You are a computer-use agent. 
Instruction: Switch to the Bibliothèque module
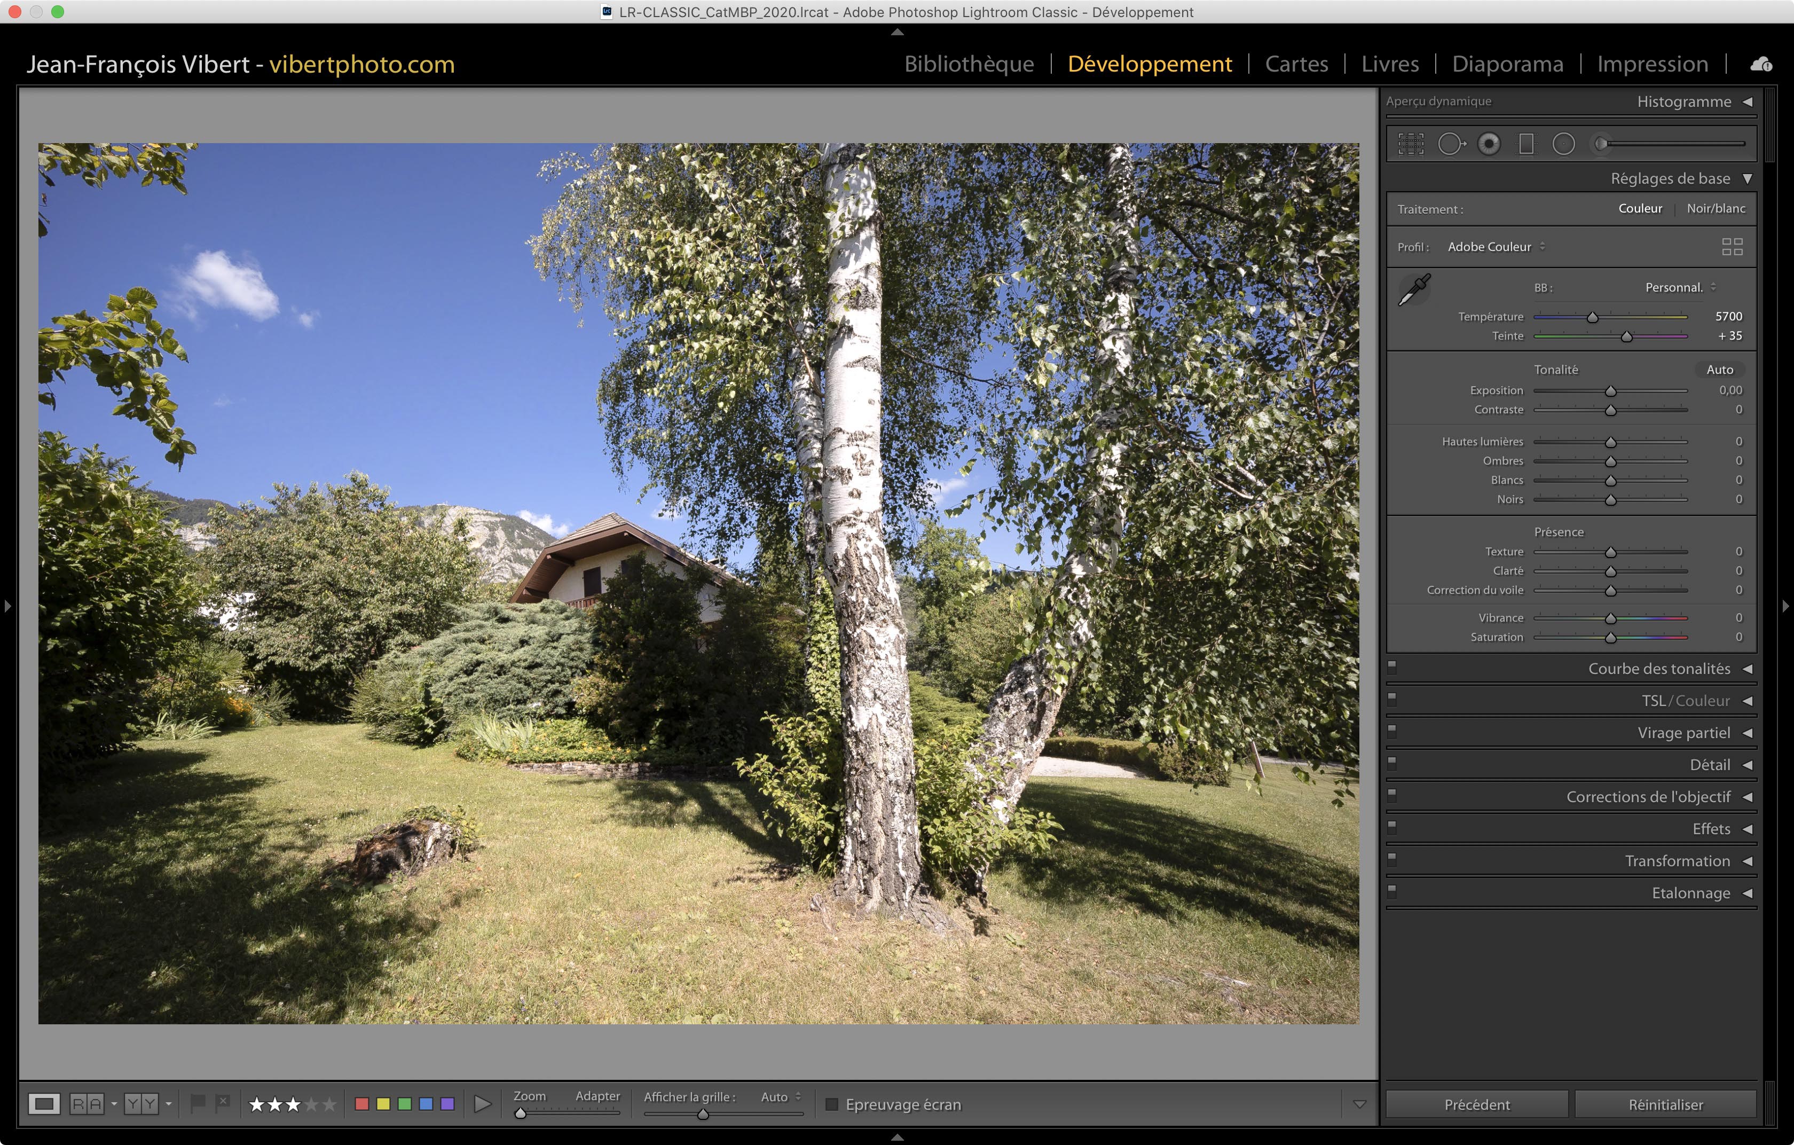pos(969,64)
